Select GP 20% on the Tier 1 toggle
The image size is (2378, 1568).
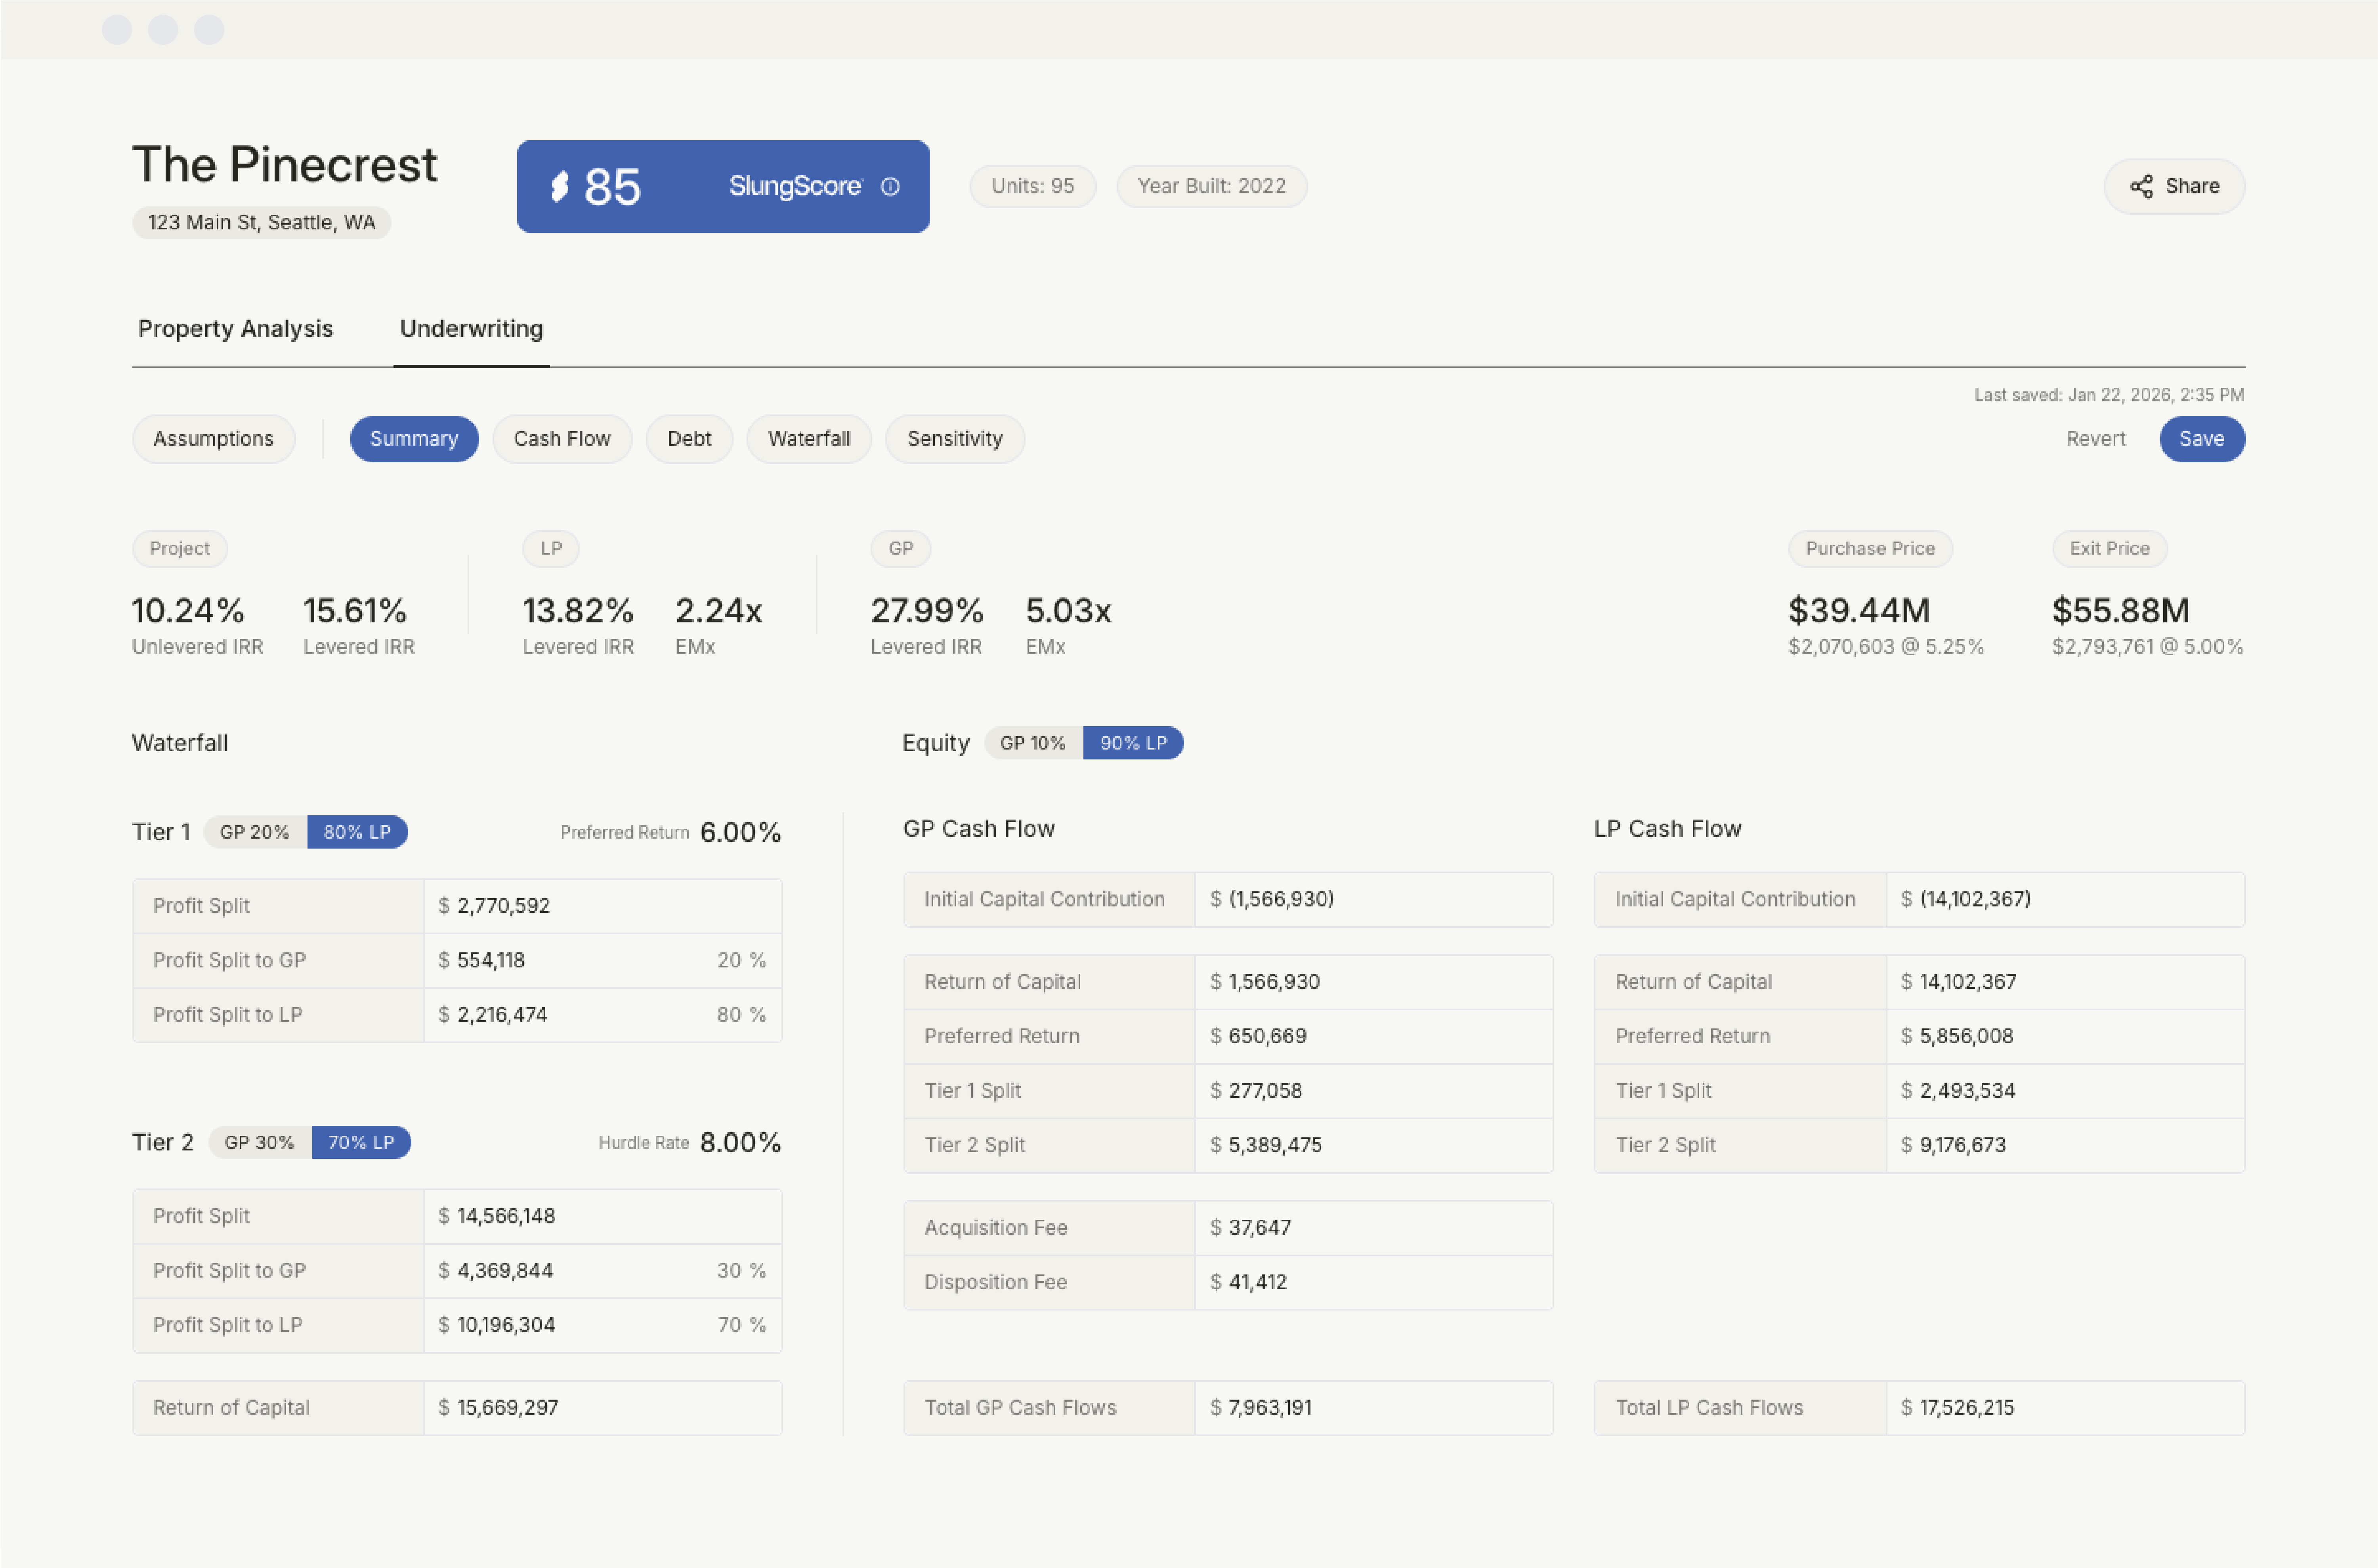coord(255,831)
